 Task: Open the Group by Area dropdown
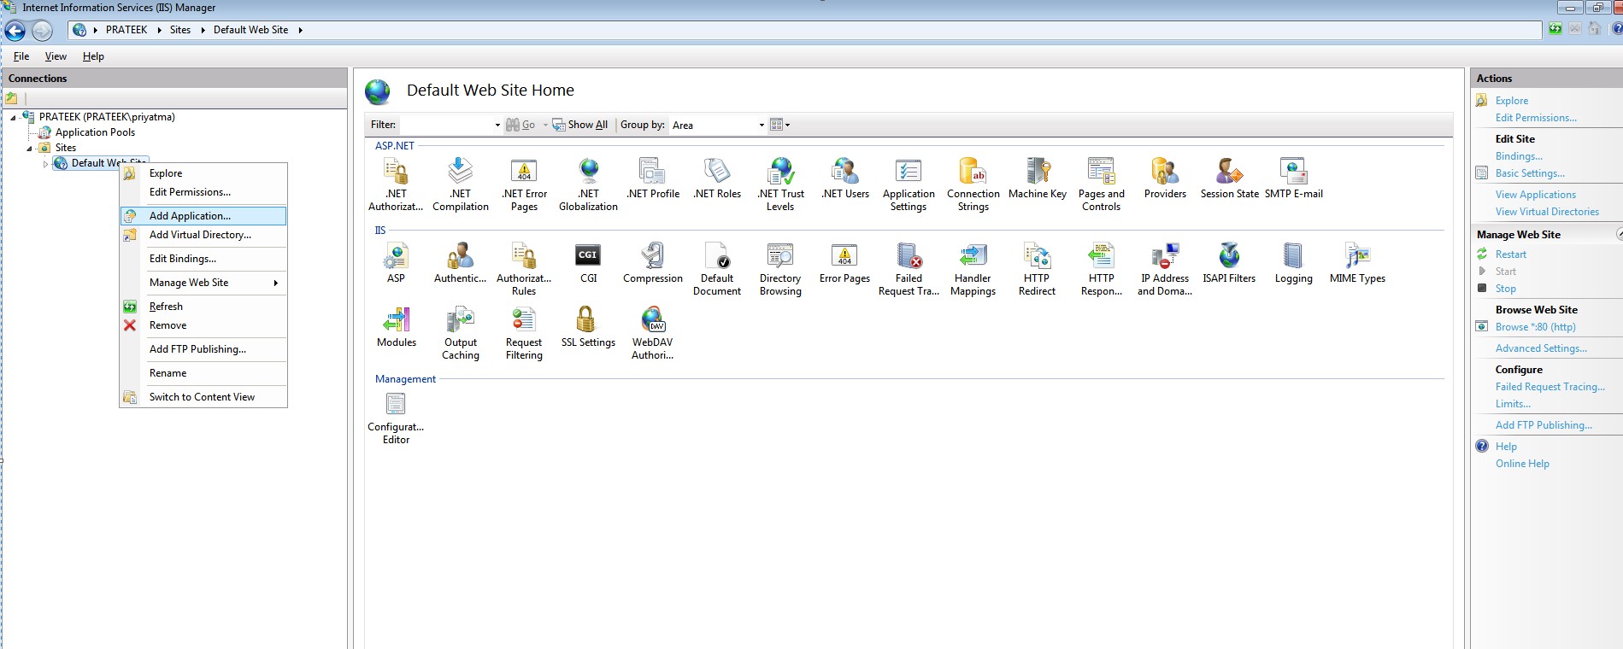(762, 126)
